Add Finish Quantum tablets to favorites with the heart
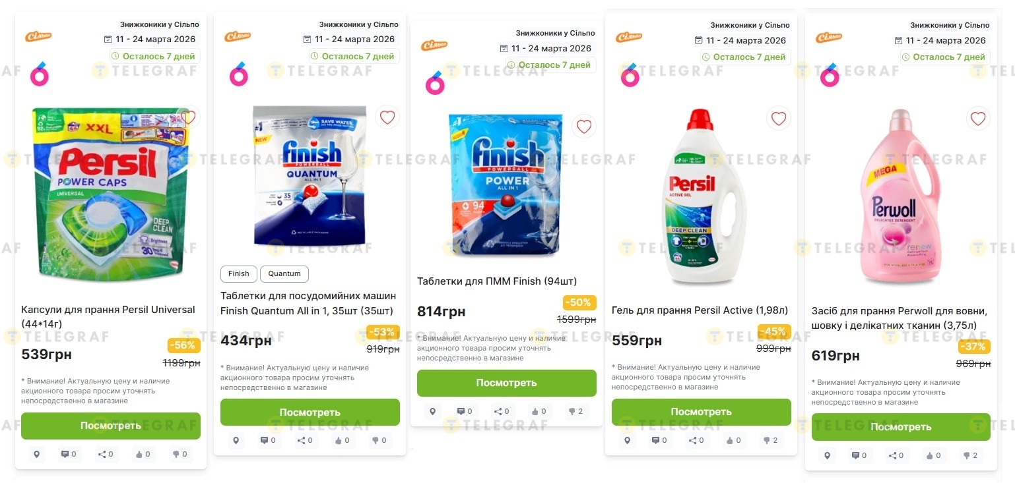 387,117
